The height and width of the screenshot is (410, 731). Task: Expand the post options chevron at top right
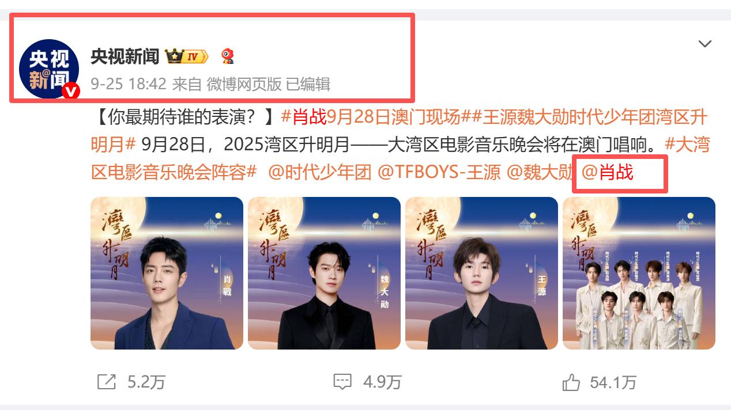click(704, 44)
